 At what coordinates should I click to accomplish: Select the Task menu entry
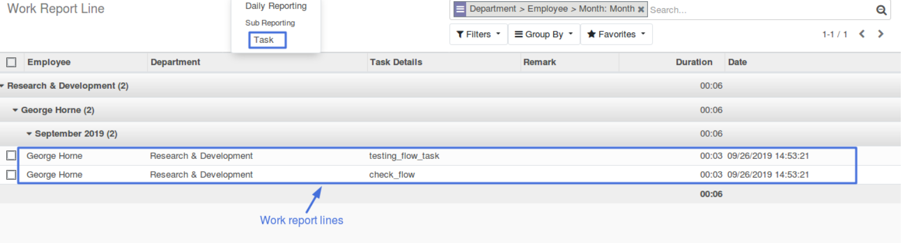[264, 40]
